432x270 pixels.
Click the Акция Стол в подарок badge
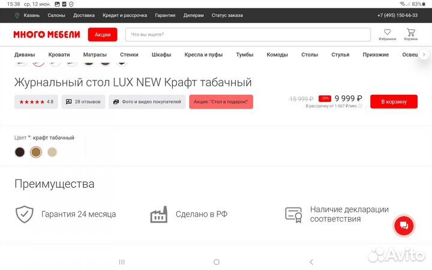pyautogui.click(x=221, y=101)
